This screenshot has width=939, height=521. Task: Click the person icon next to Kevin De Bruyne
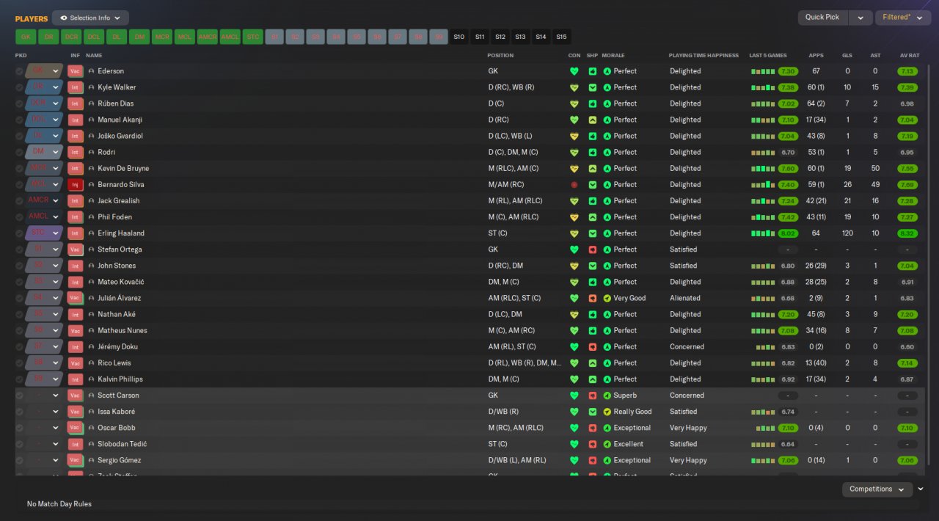click(x=91, y=169)
